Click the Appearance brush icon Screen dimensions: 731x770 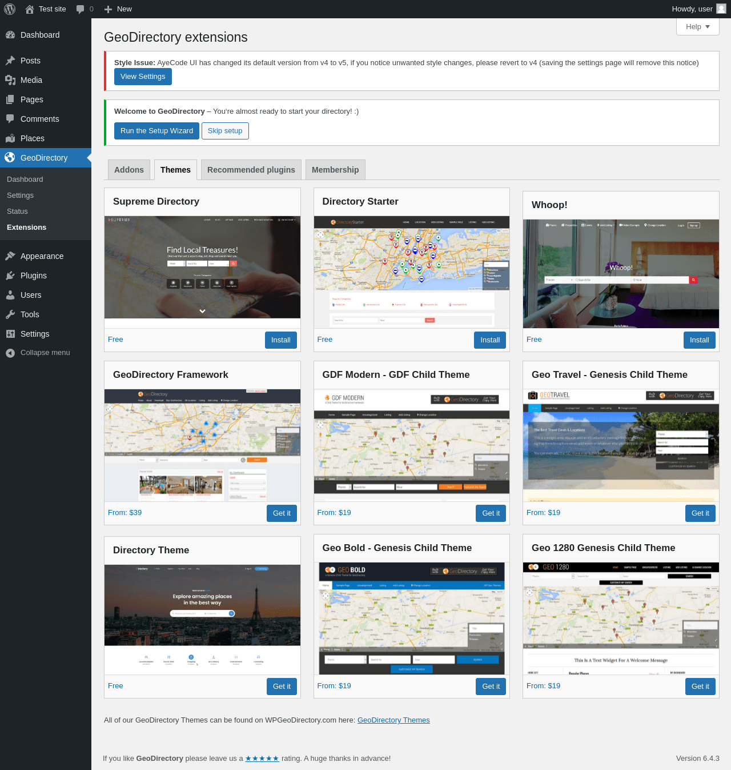[x=10, y=256]
